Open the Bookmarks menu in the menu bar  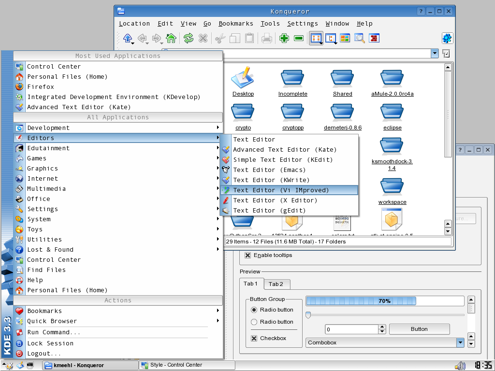click(x=236, y=24)
